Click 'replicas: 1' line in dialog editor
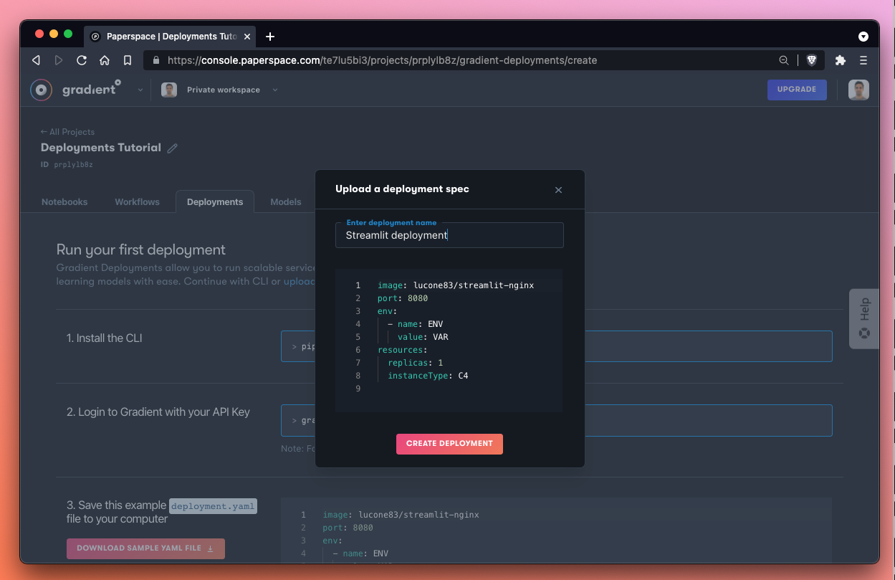The width and height of the screenshot is (895, 580). click(416, 363)
